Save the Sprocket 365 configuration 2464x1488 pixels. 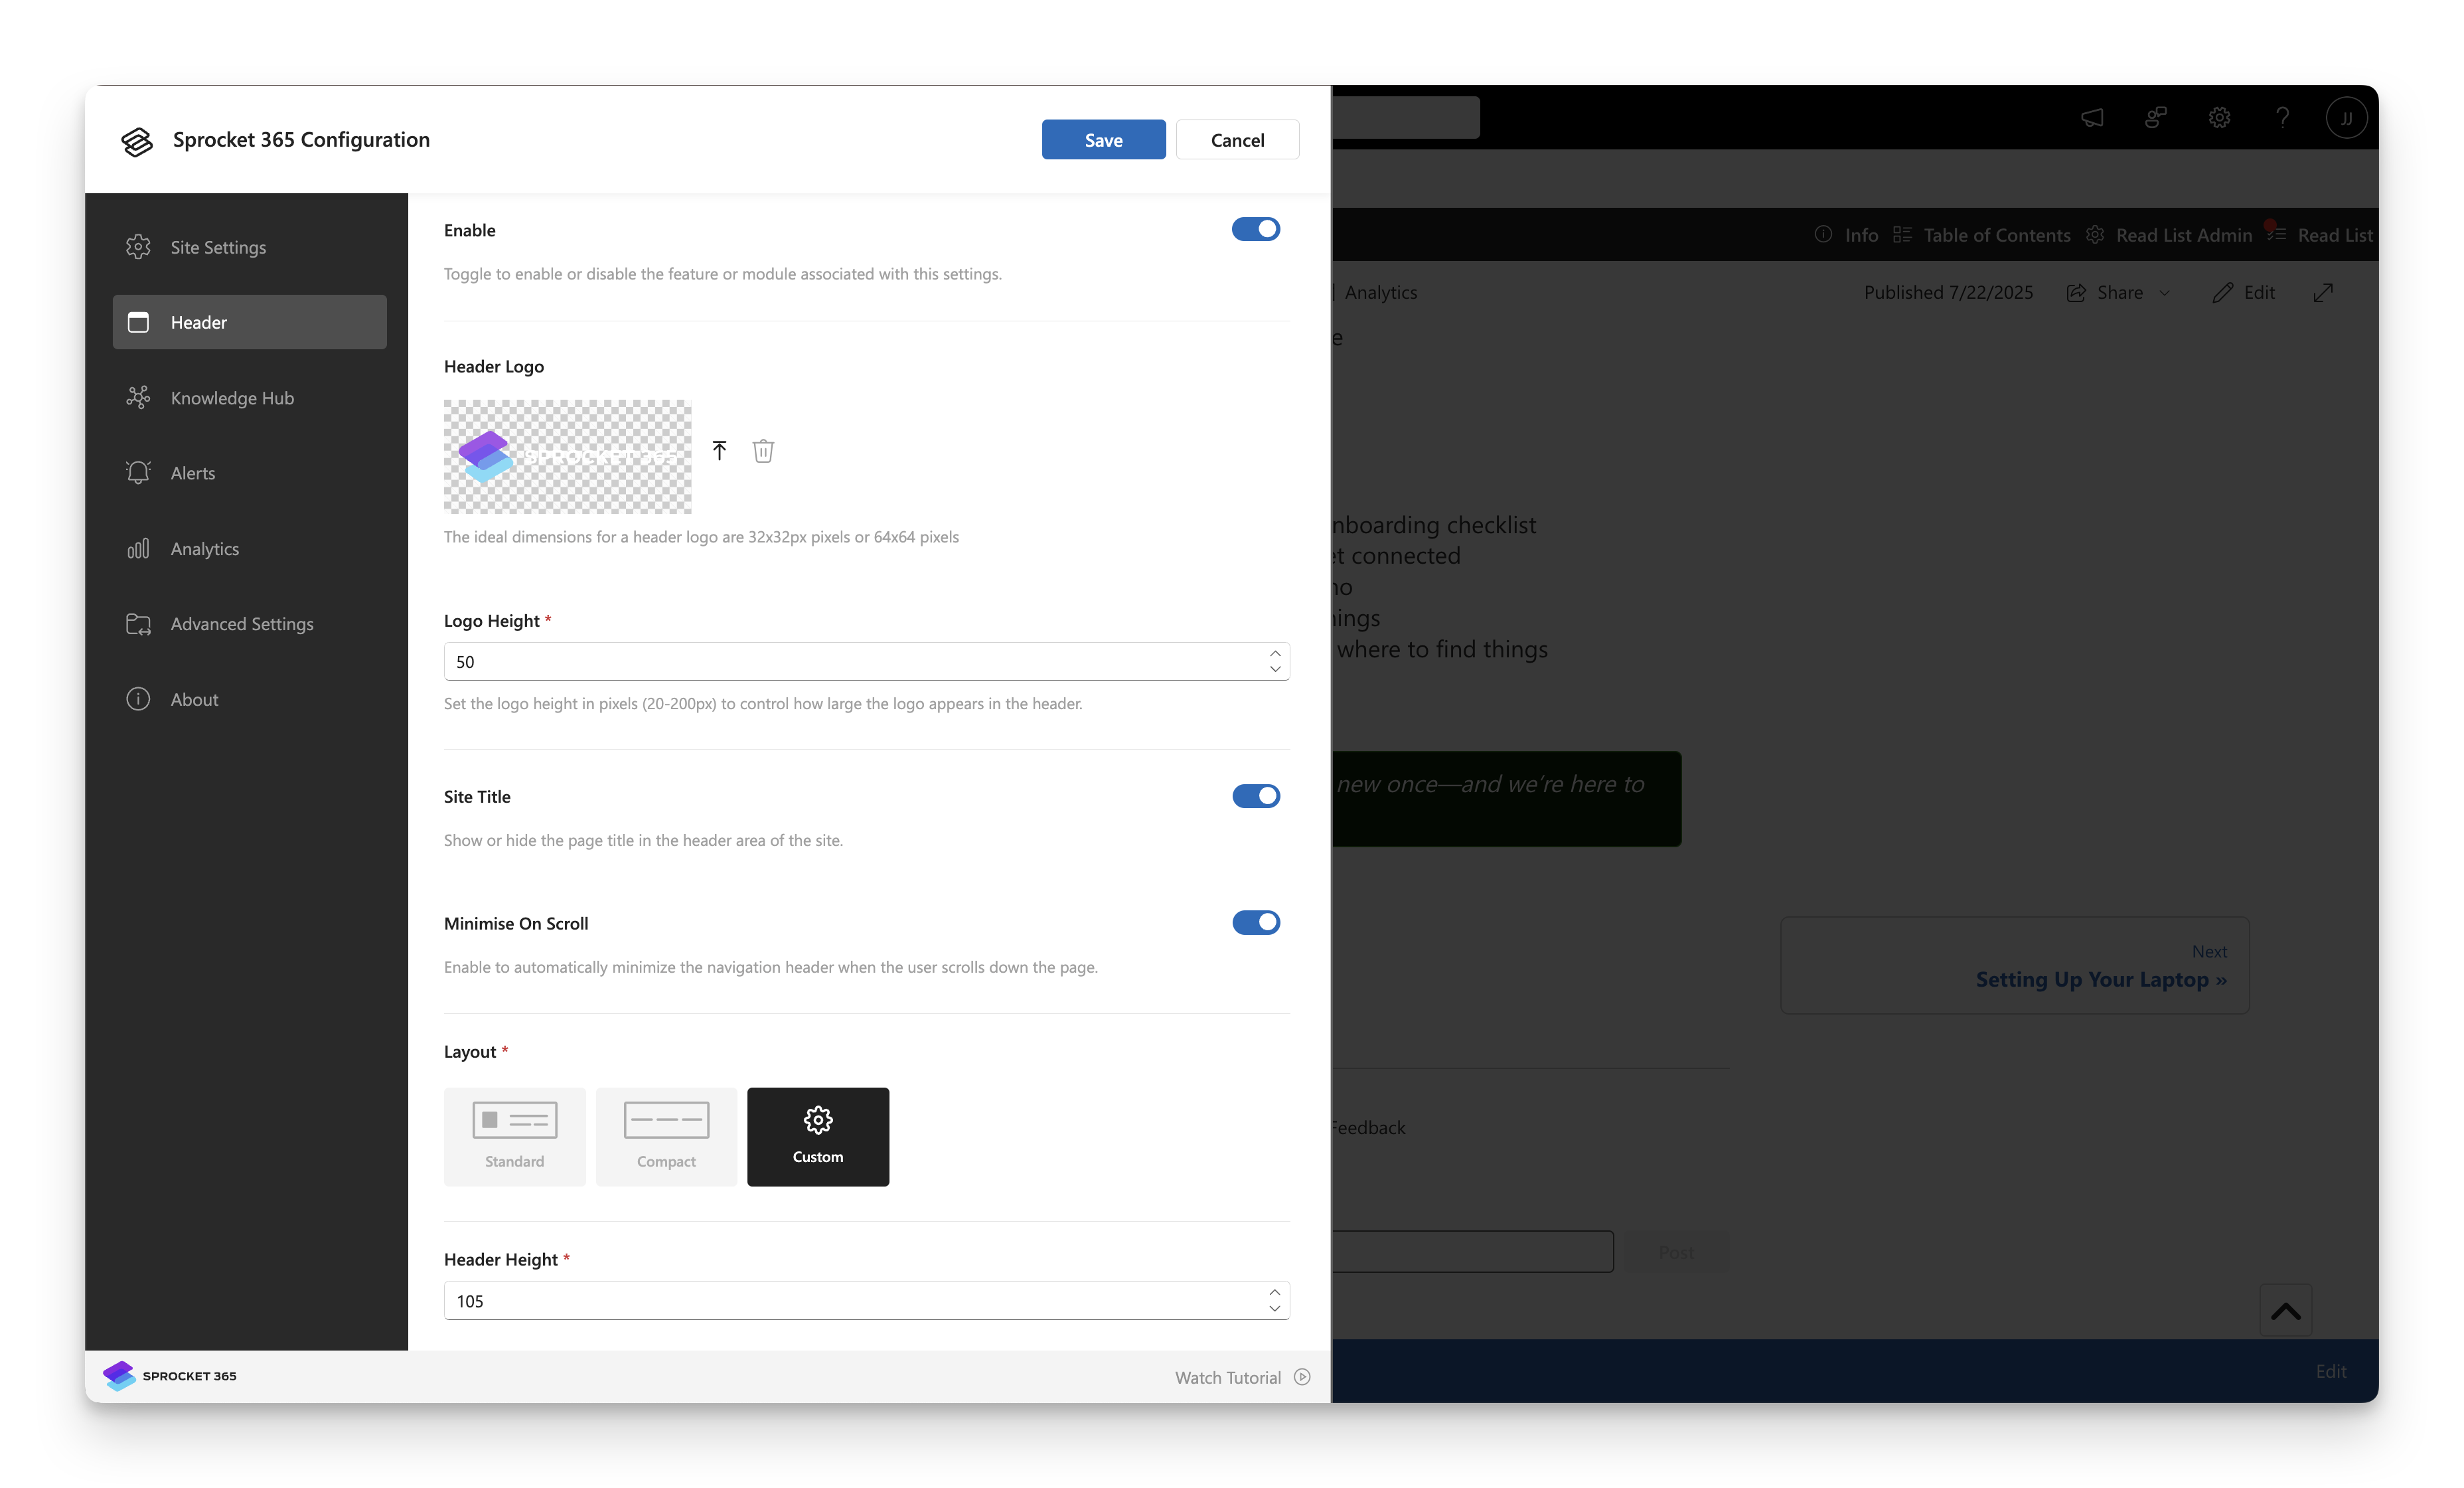(1103, 140)
